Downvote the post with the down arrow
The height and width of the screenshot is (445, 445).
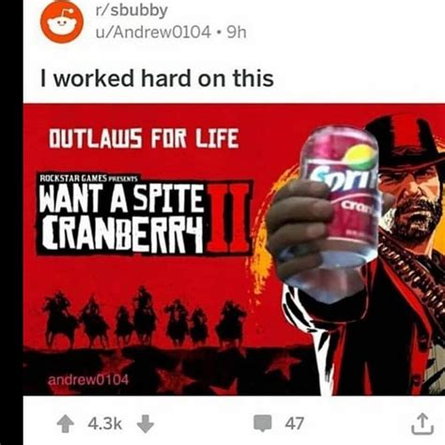(x=146, y=423)
